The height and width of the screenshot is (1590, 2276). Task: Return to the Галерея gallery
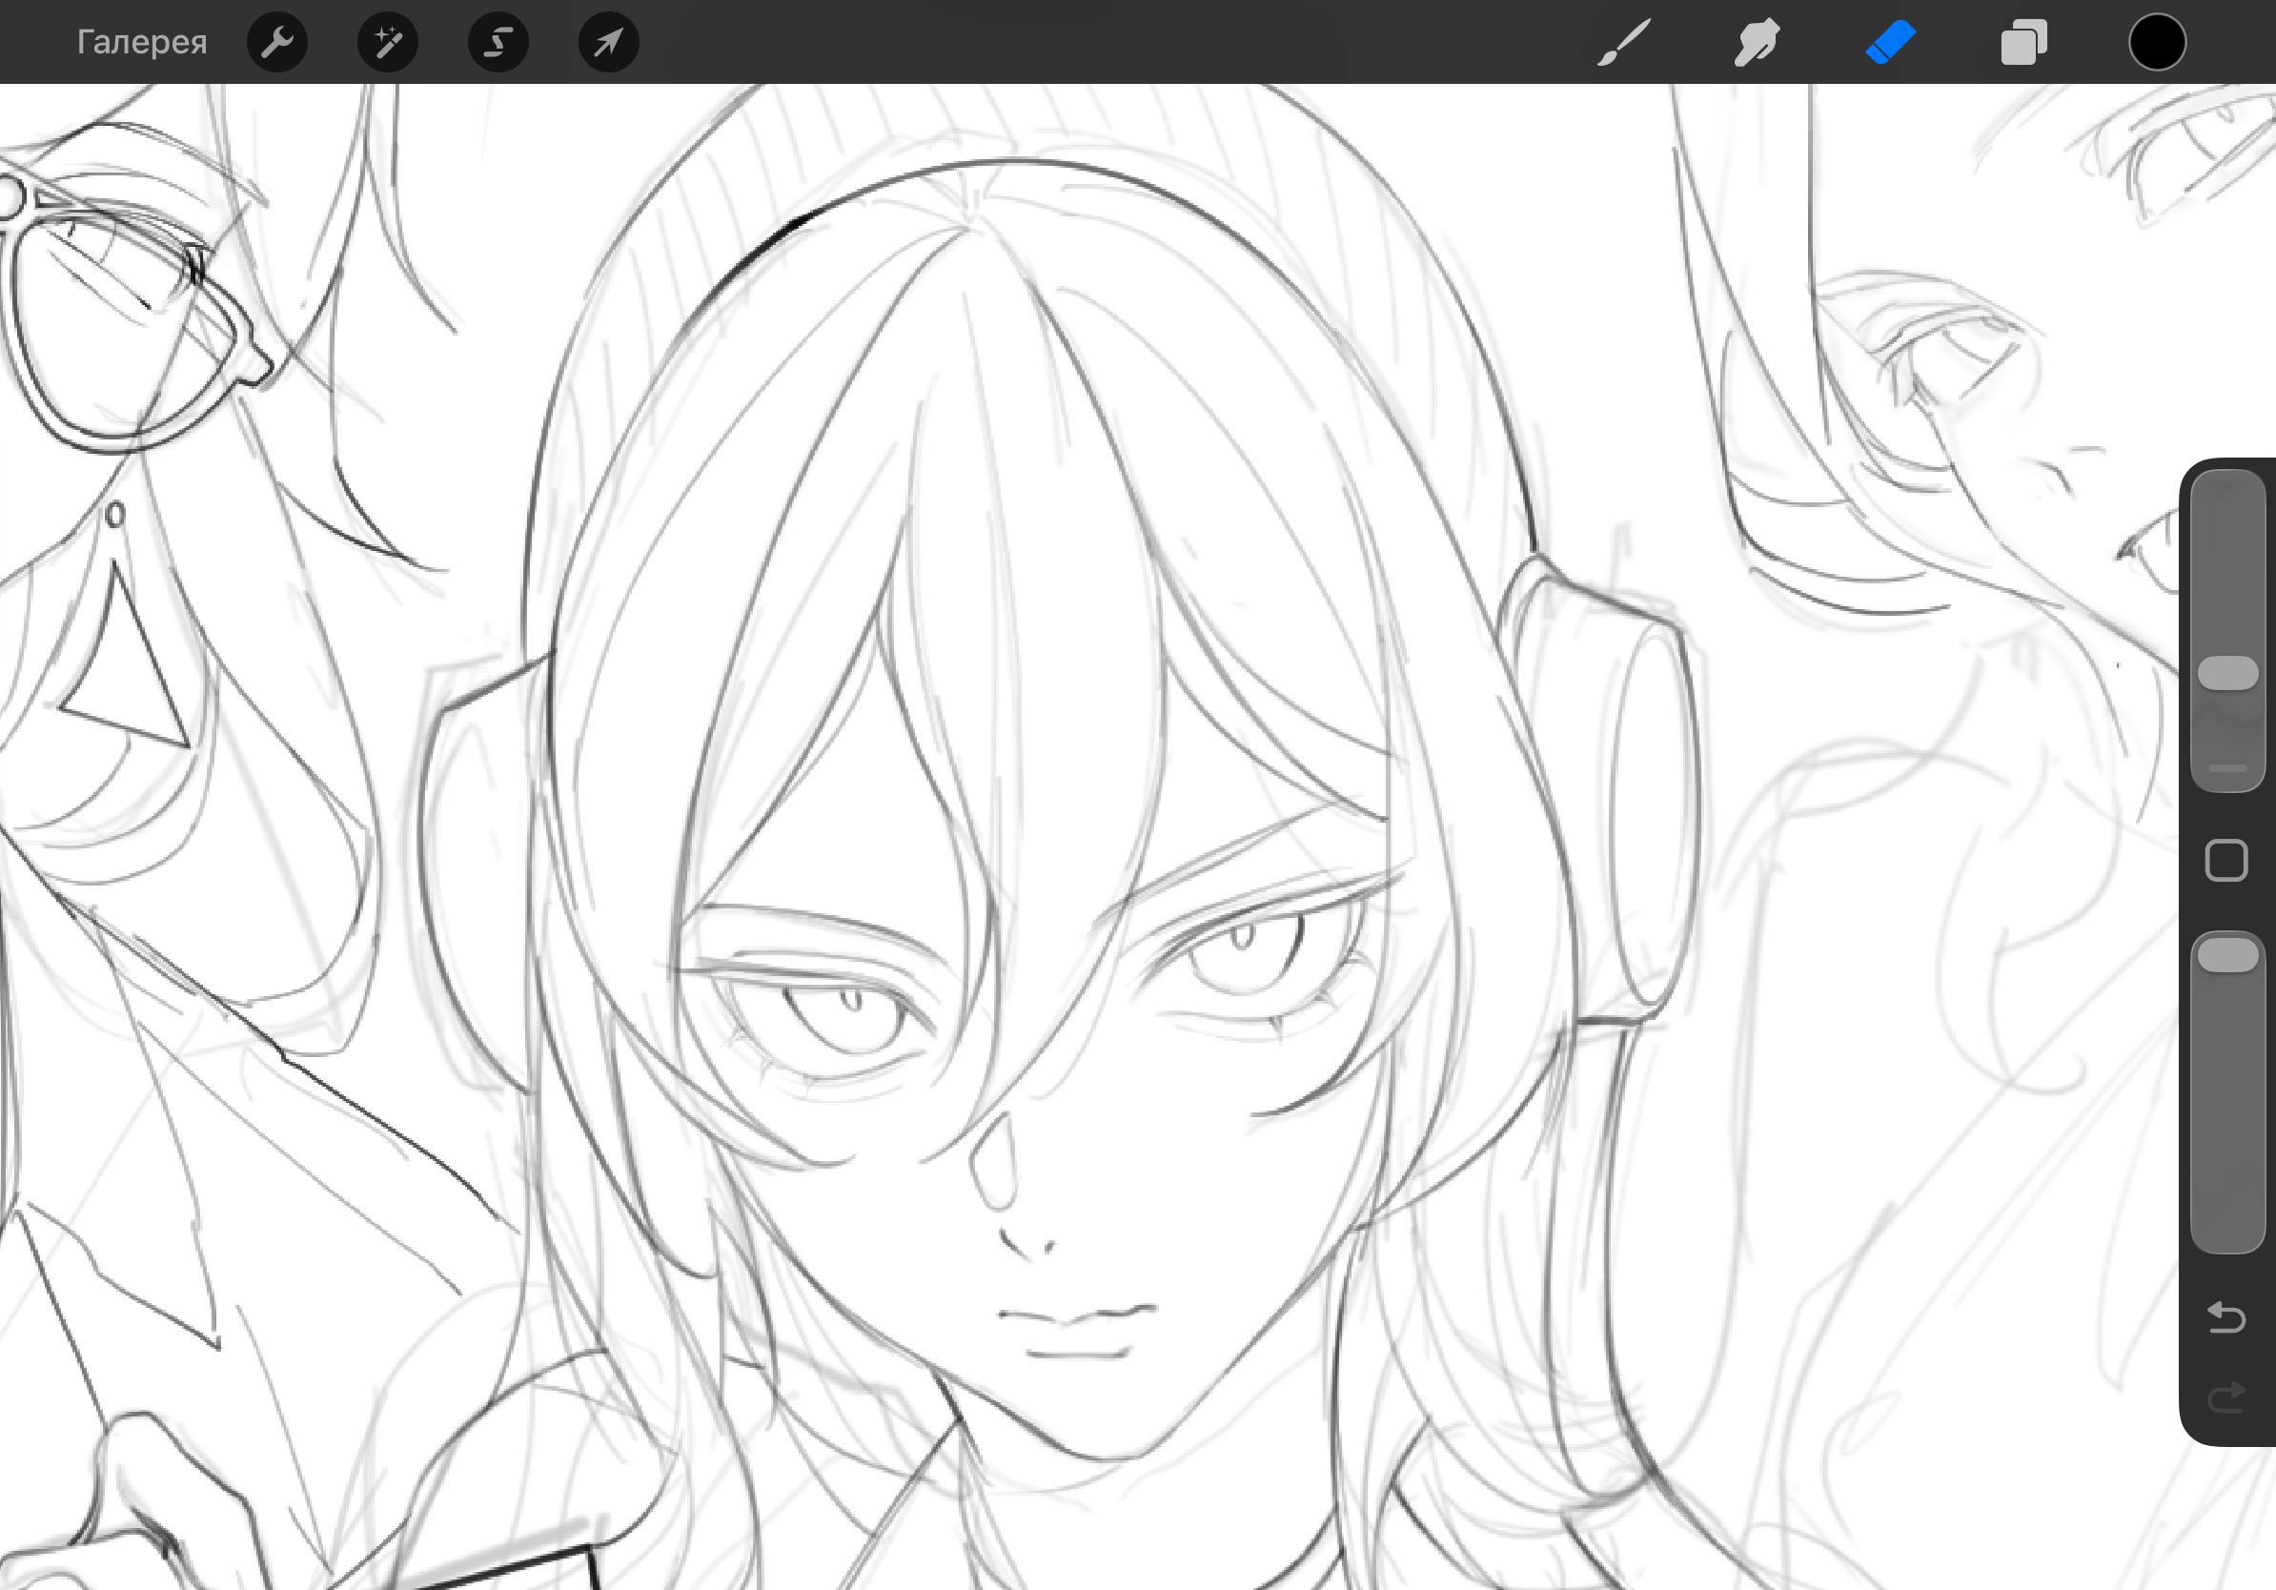coord(142,42)
